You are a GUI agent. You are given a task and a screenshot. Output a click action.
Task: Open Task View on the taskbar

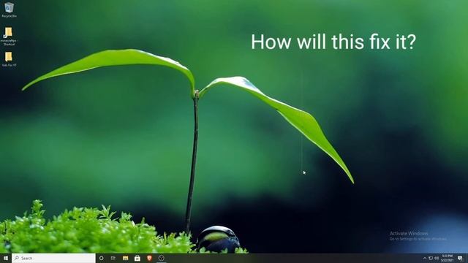pyautogui.click(x=113, y=258)
